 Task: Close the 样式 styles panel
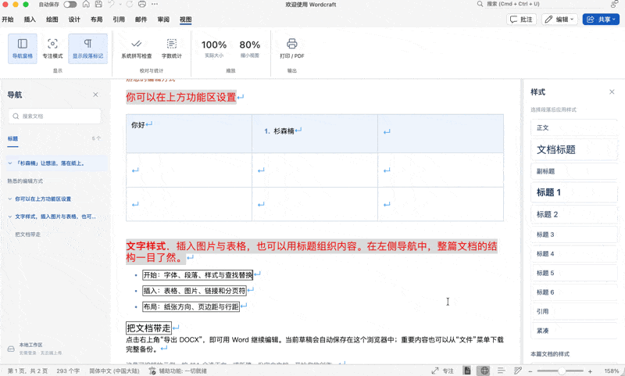click(x=612, y=91)
